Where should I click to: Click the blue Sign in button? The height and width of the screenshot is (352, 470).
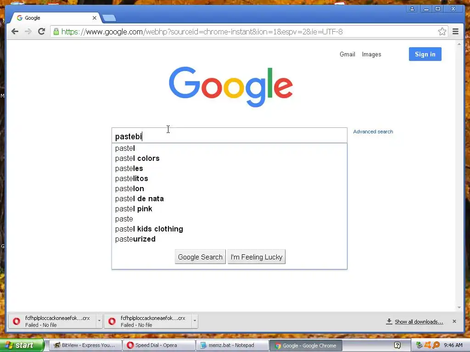pyautogui.click(x=425, y=54)
